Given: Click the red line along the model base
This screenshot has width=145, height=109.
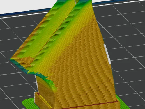Looking at the screenshot, I should 89,105.
